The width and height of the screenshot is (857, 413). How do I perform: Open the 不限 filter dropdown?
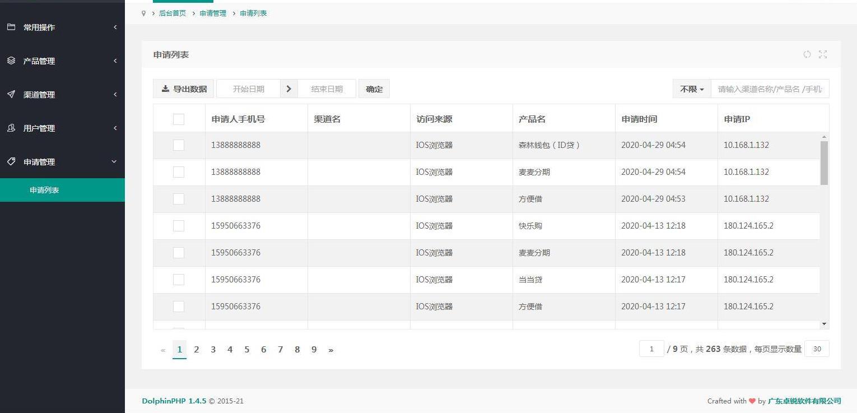pos(692,89)
